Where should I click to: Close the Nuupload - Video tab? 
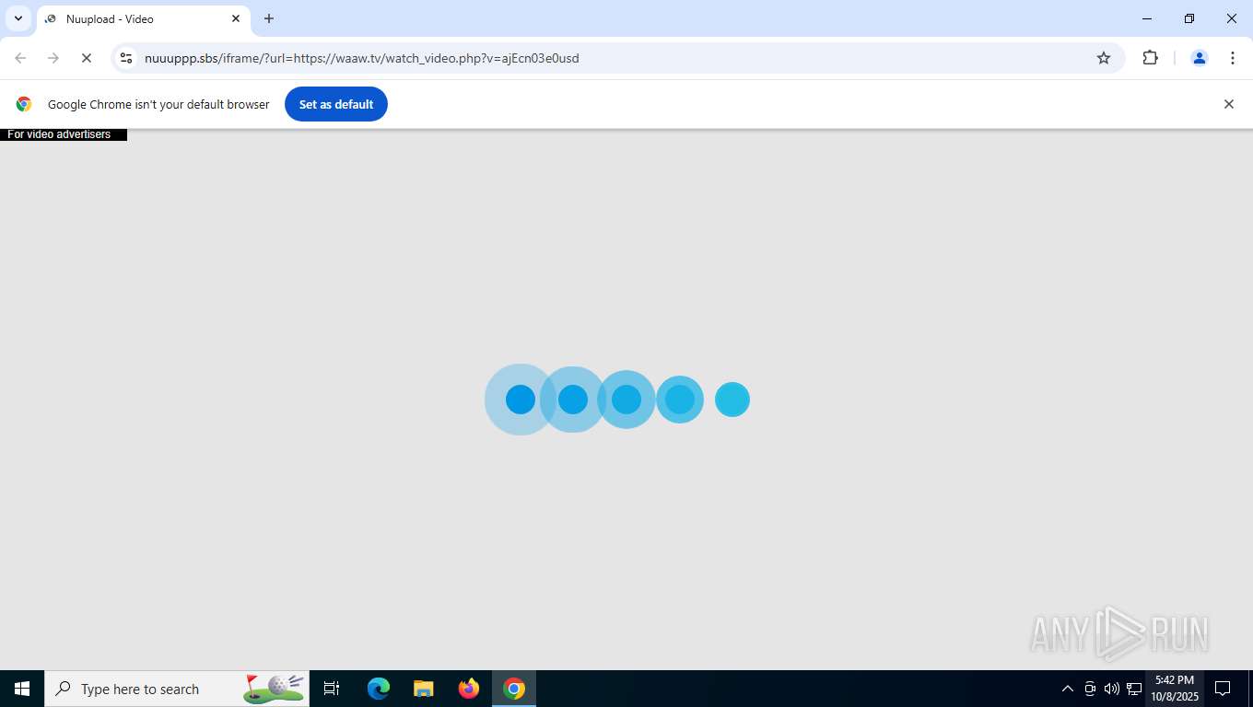click(235, 18)
